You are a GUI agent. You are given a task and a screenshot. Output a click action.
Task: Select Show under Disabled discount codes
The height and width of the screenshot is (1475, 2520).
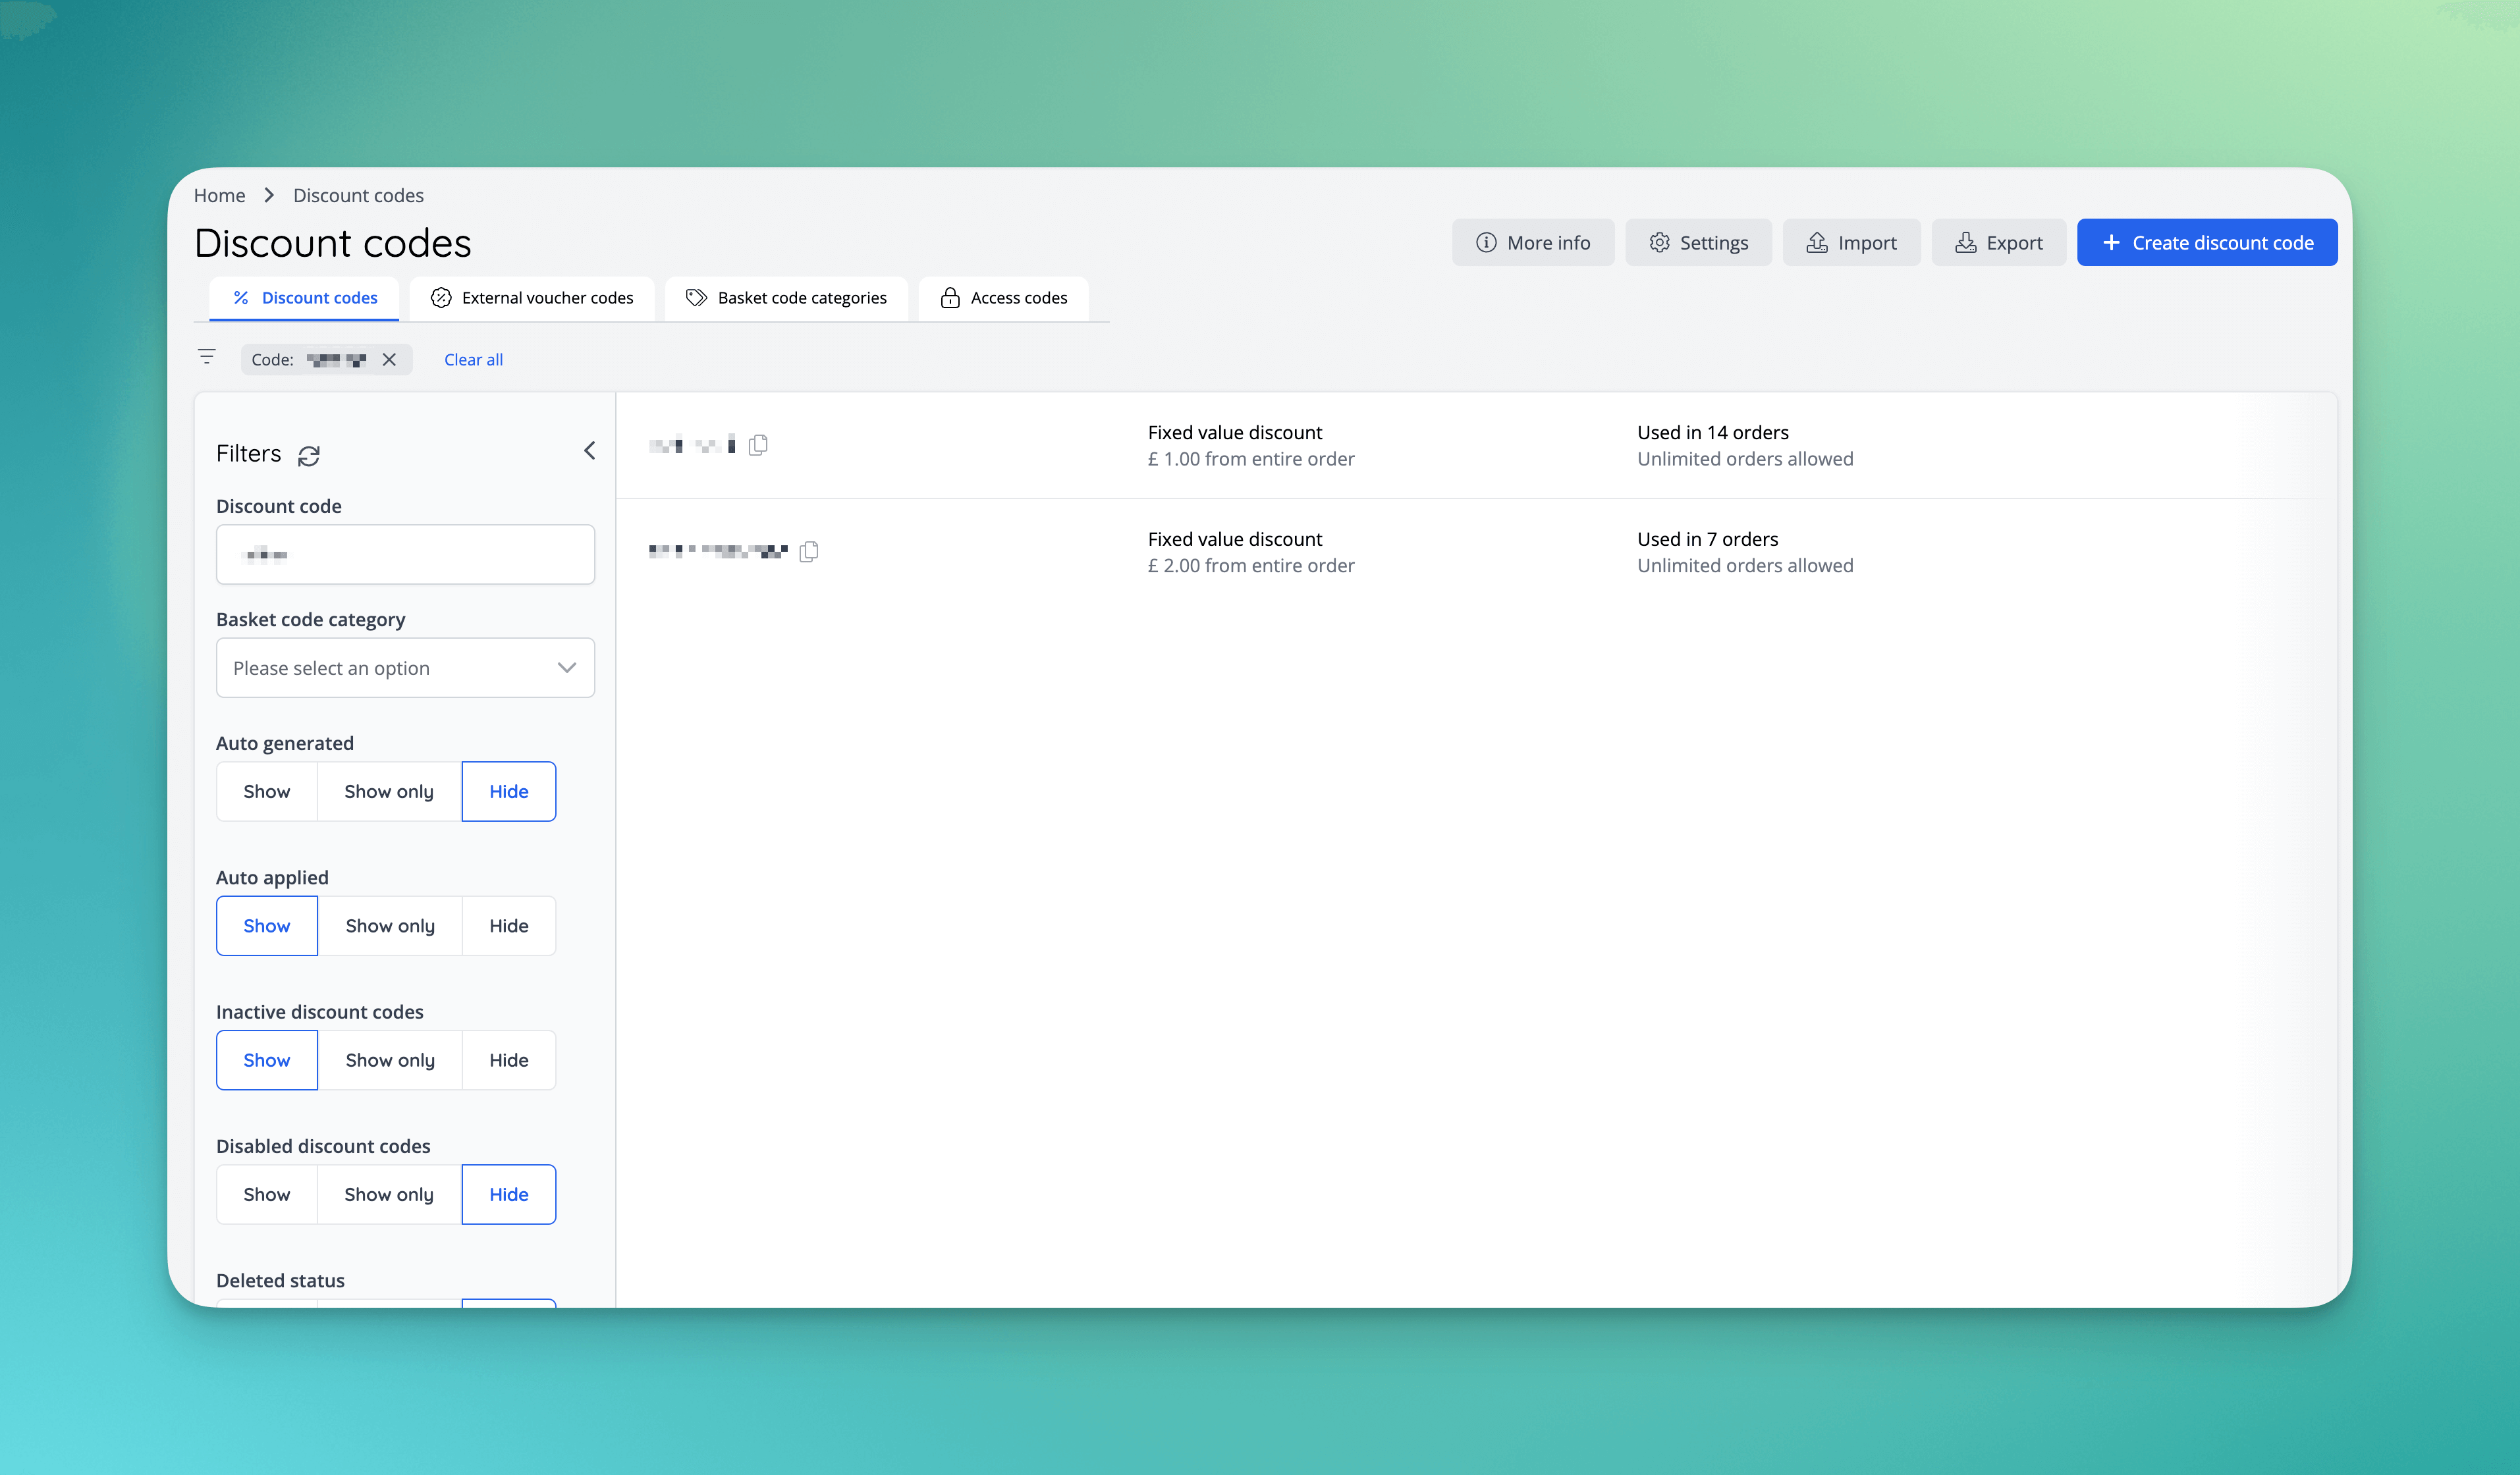click(266, 1195)
